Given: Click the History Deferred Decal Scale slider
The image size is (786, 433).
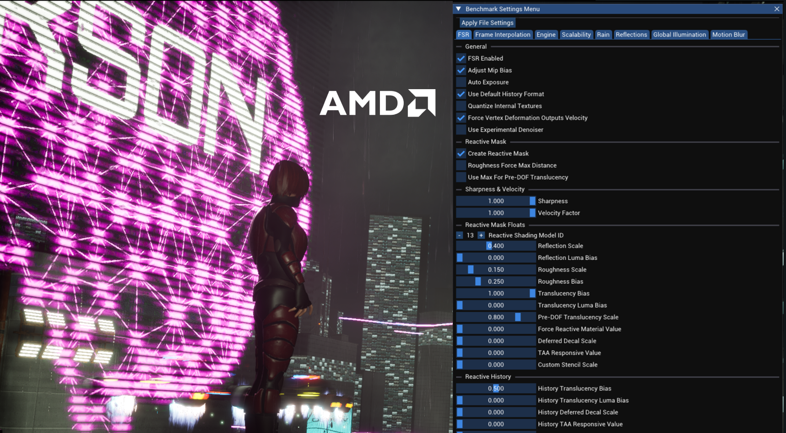Looking at the screenshot, I should pyautogui.click(x=496, y=412).
